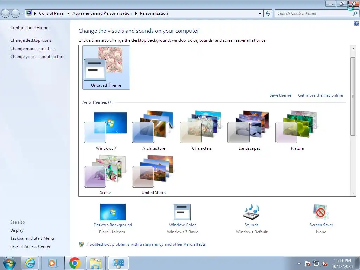Open Desktop Background settings icon
Viewport: 360px width, 270px height.
click(x=113, y=212)
